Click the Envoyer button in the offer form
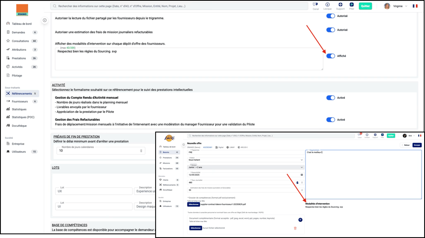The width and height of the screenshot is (425, 238). tap(416, 145)
